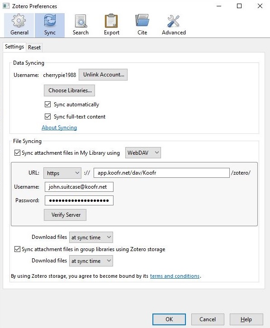Toggle Sync full-text content checkbox
This screenshot has height=328, width=270.
[47, 117]
